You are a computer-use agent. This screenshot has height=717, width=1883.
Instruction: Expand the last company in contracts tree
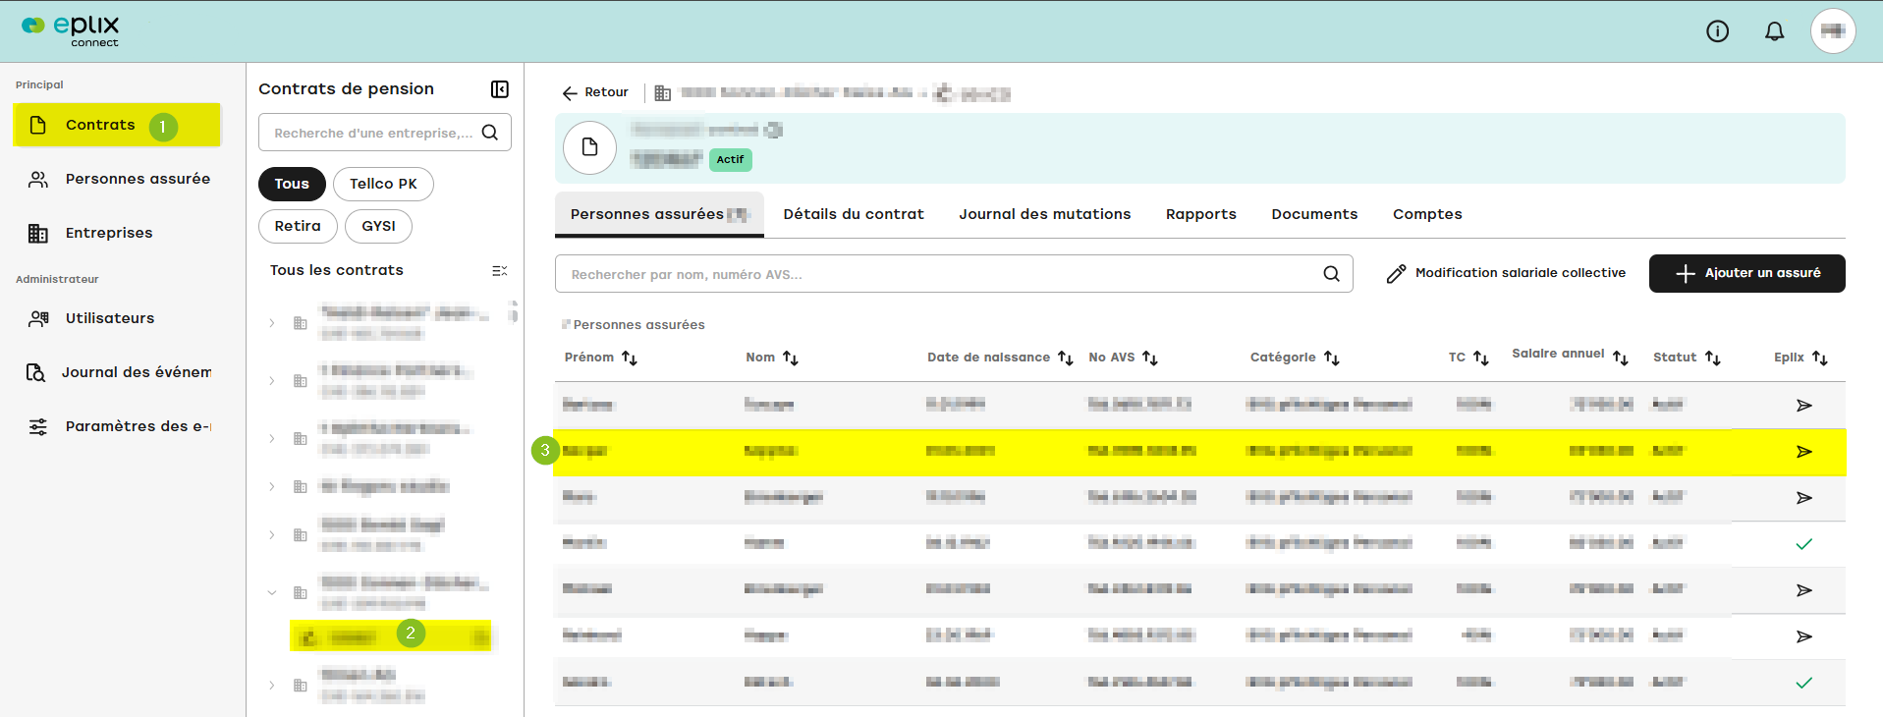[272, 686]
